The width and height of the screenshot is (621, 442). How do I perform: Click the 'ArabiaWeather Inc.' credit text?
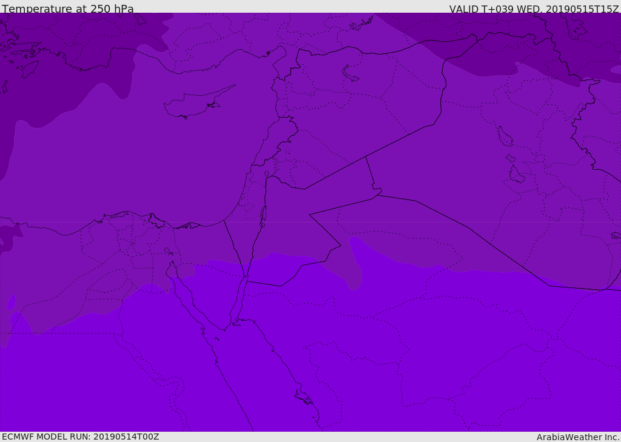(x=578, y=437)
